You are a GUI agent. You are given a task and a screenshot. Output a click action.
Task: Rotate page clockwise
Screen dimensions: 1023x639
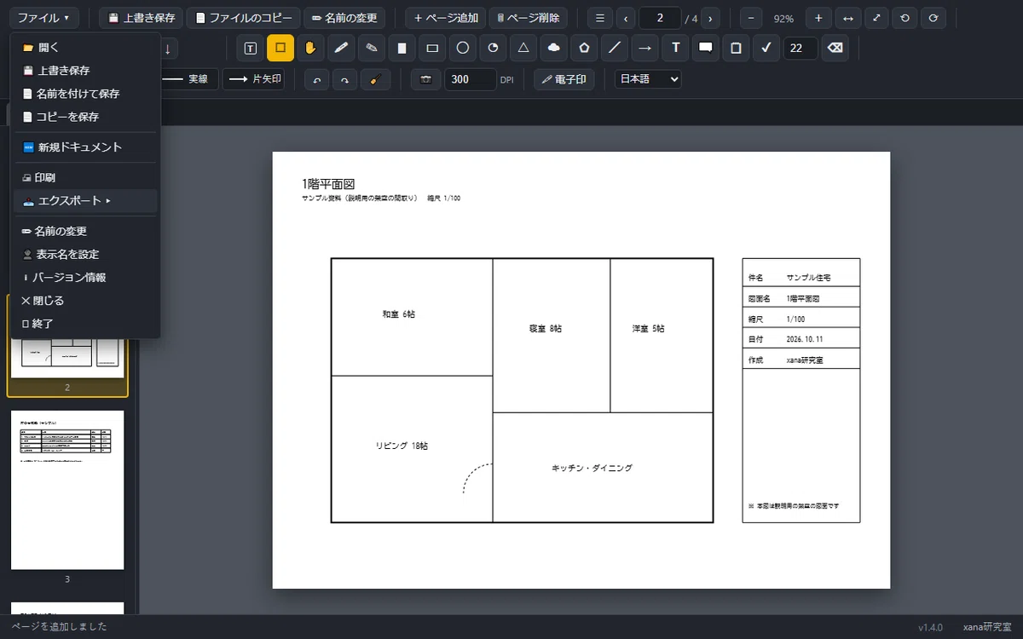[x=933, y=18]
